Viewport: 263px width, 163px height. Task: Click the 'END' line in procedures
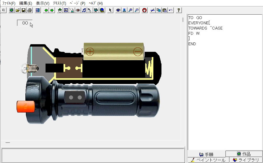pos(192,44)
